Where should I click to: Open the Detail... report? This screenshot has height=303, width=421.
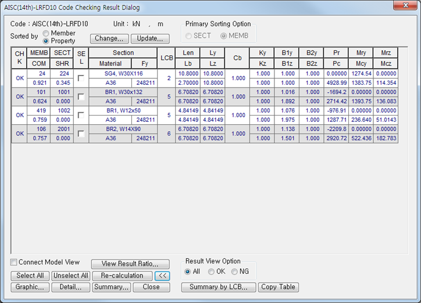[x=70, y=287]
